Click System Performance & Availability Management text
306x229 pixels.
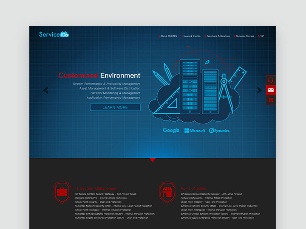[107, 84]
